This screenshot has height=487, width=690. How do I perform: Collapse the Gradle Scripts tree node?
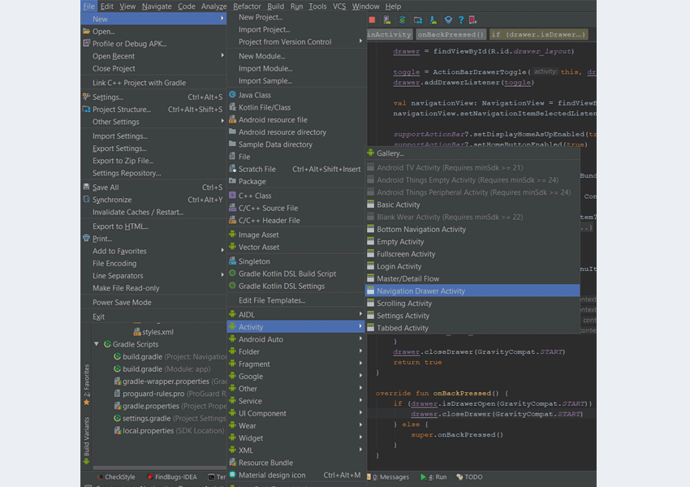tap(97, 343)
